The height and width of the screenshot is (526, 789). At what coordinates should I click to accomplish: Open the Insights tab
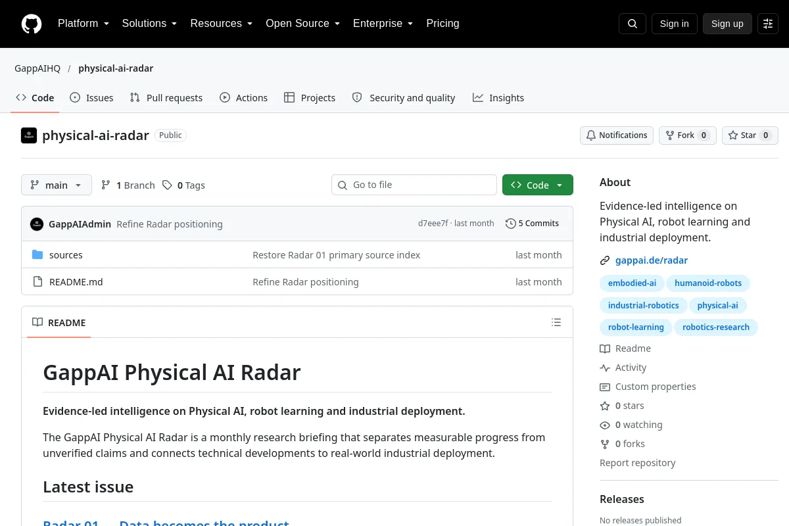(498, 98)
